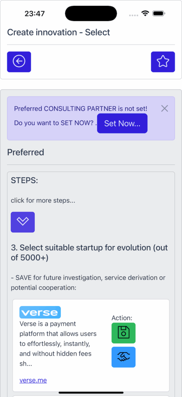Viewport: 182px width, 397px height.
Task: Tap the home indicator bar at the bottom
Action: 91,393
